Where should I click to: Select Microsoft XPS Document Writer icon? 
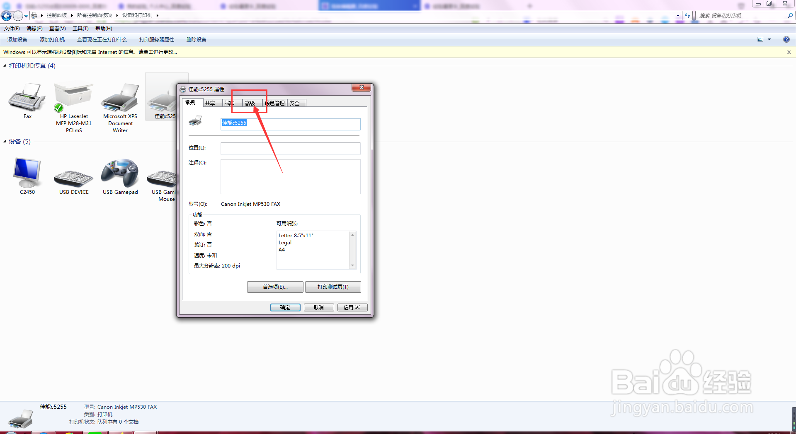tap(120, 98)
